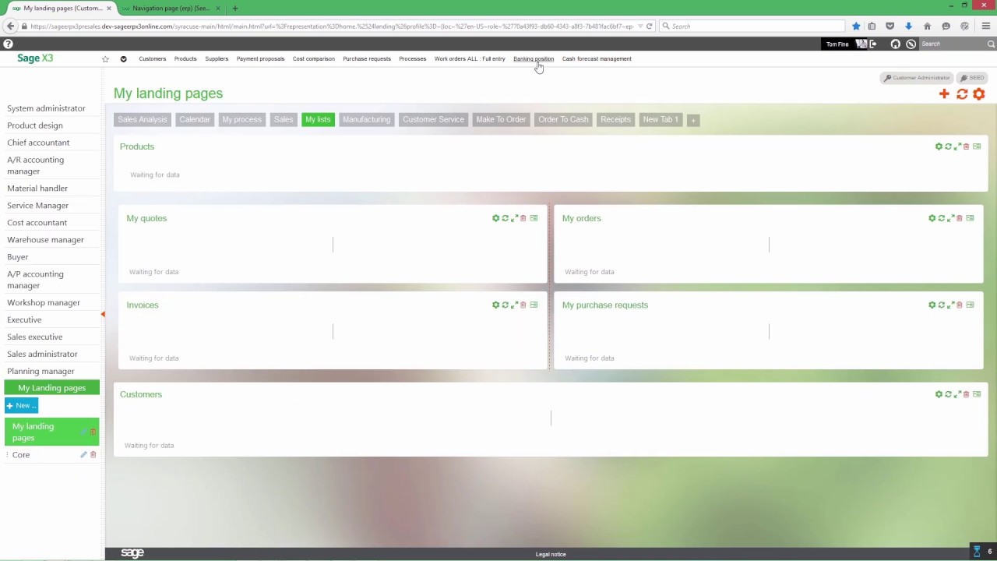Viewport: 997px width, 561px height.
Task: Open landing page settings orange gear
Action: pyautogui.click(x=979, y=94)
